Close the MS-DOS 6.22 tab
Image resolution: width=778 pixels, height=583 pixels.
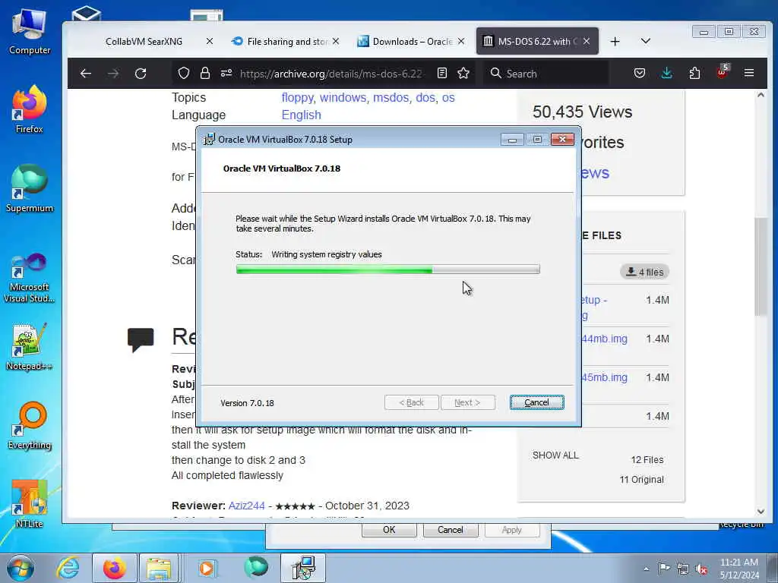tap(587, 41)
